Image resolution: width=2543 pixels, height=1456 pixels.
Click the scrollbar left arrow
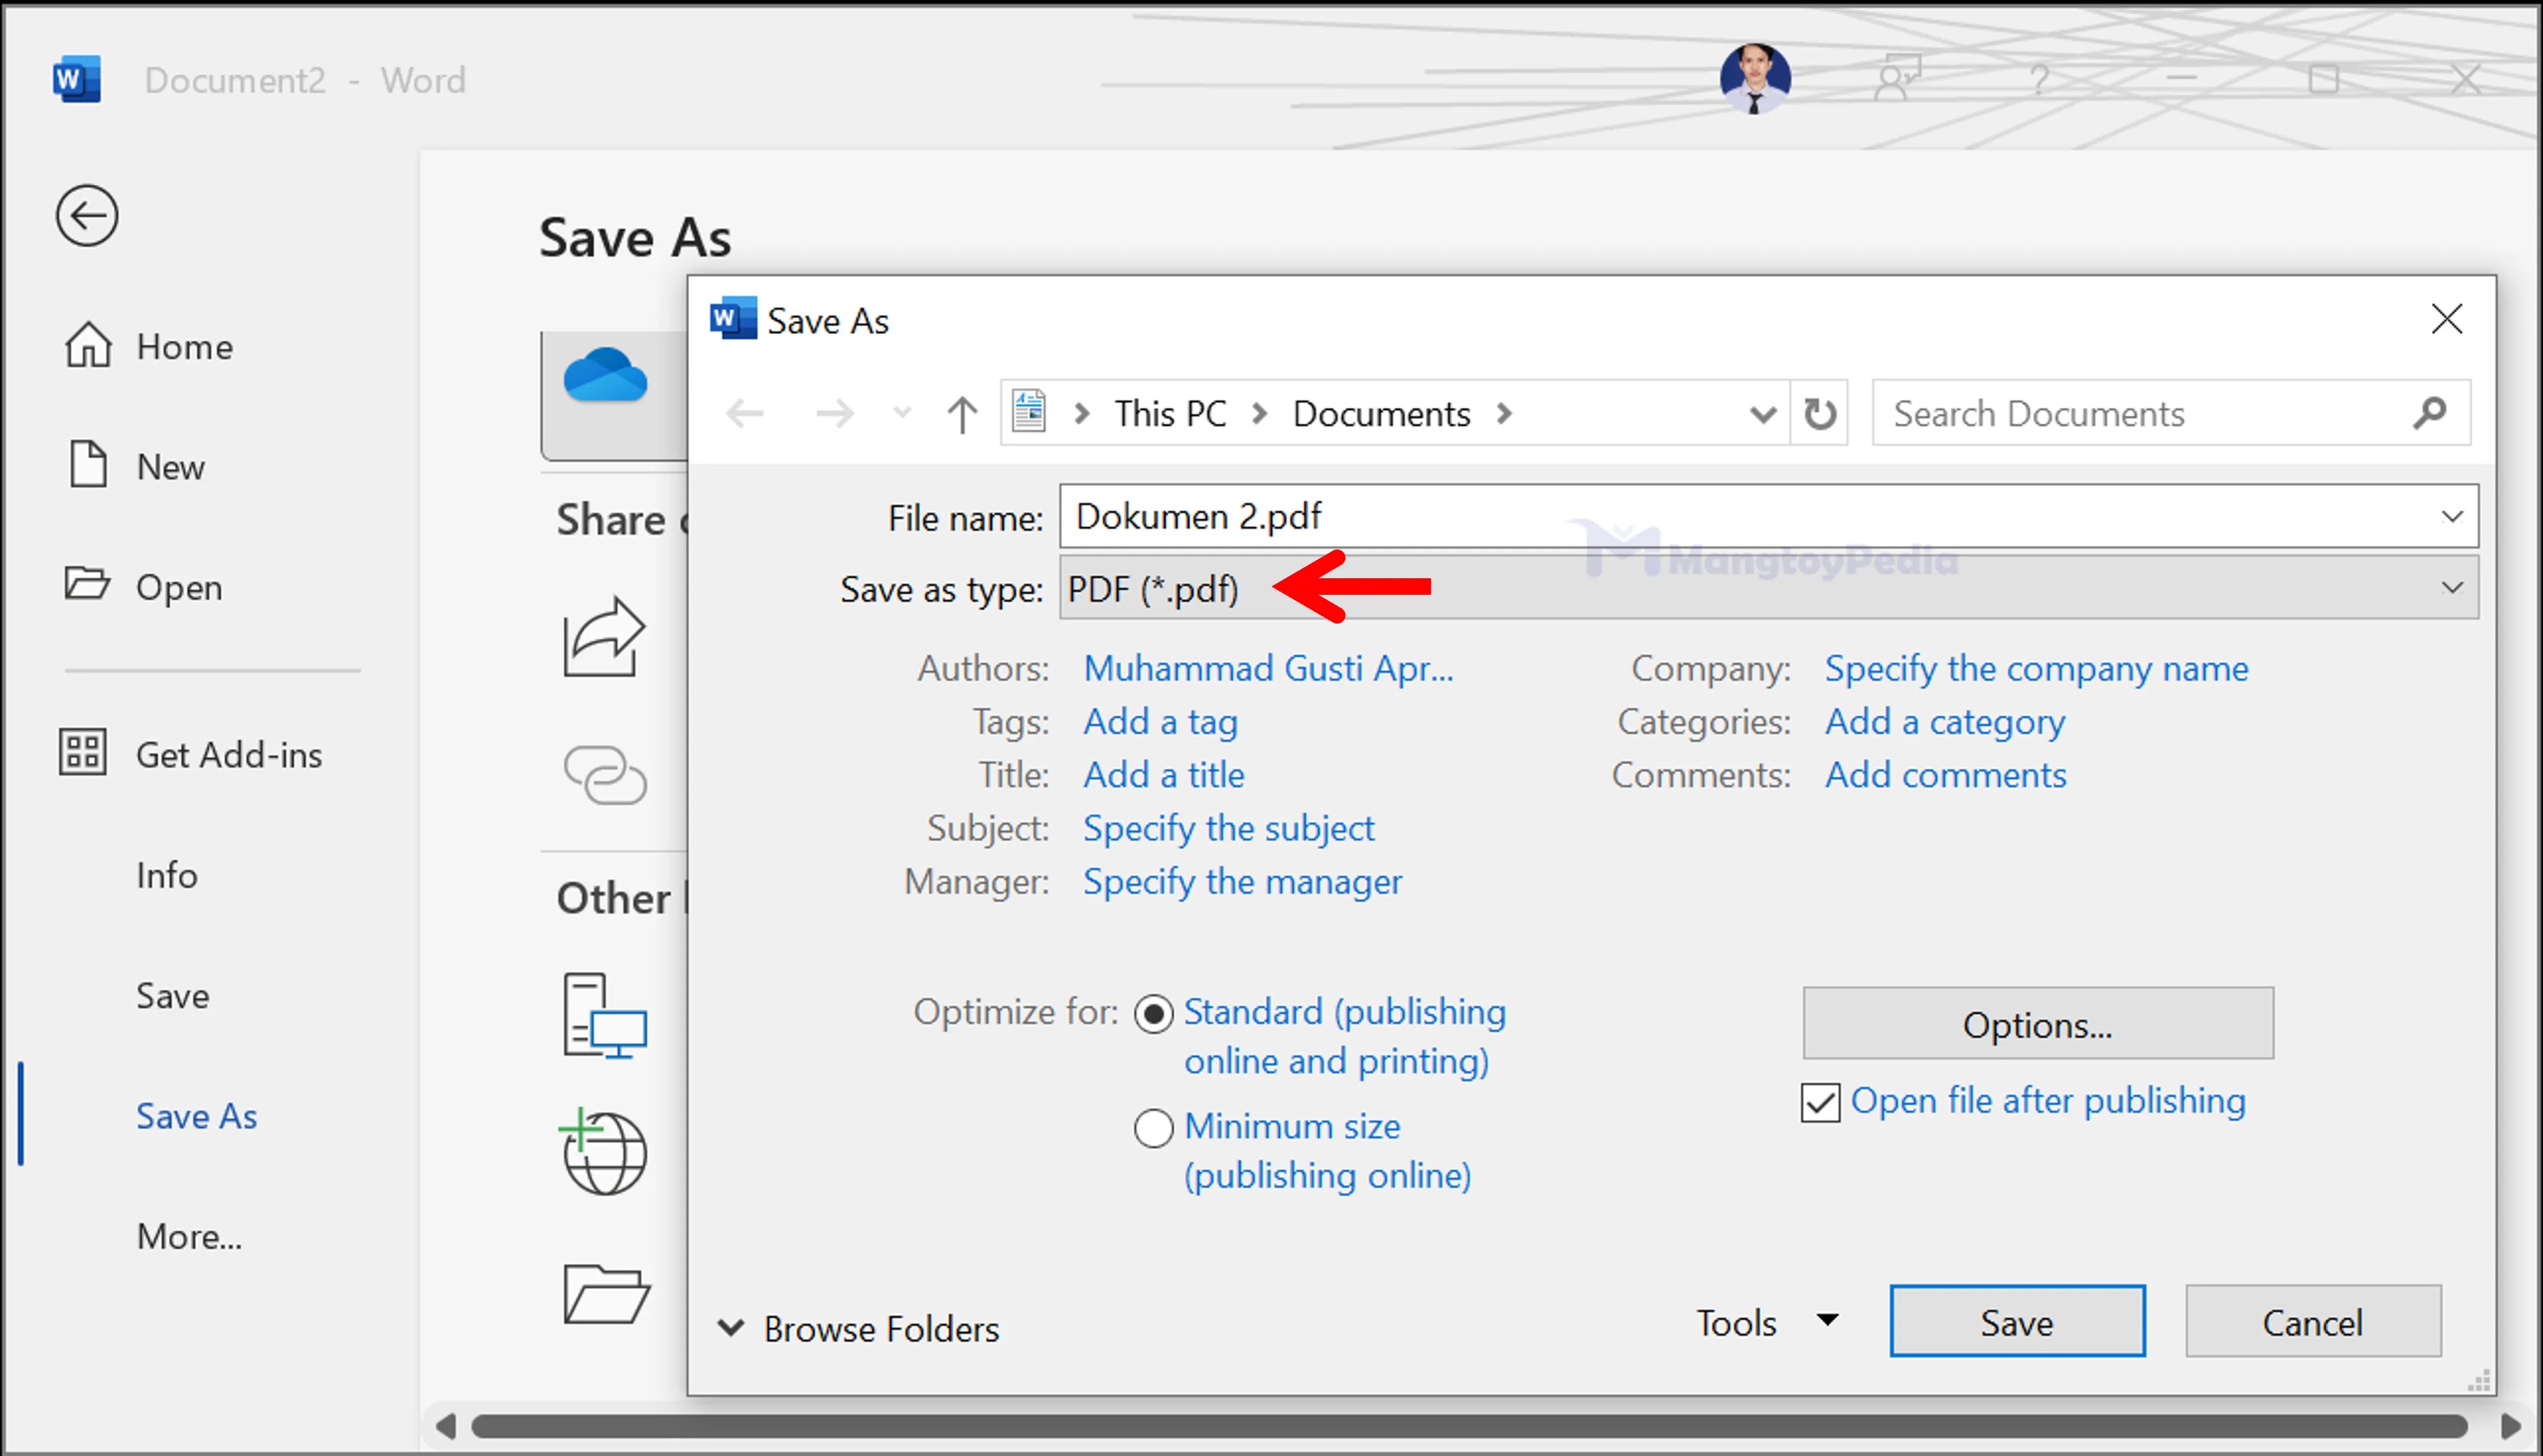point(446,1425)
